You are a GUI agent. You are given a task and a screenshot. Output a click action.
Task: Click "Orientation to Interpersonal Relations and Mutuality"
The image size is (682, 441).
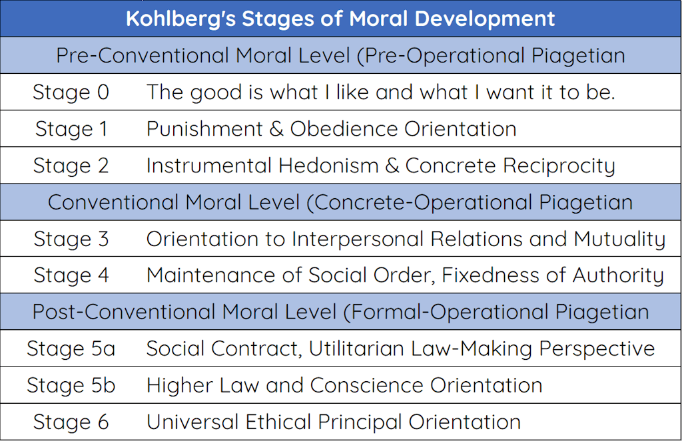[406, 238]
